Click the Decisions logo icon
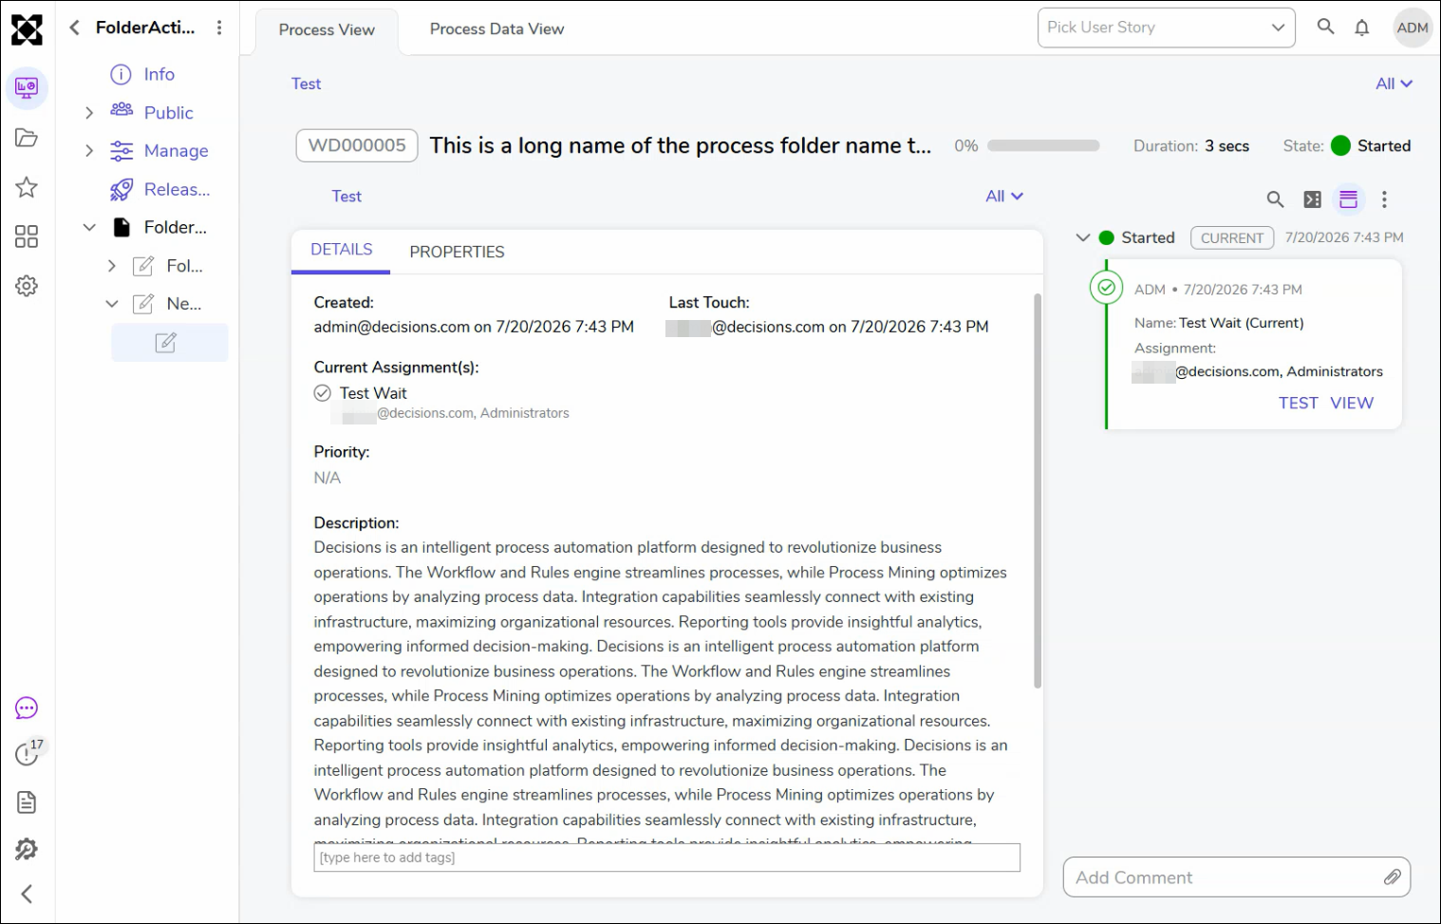 (x=27, y=30)
